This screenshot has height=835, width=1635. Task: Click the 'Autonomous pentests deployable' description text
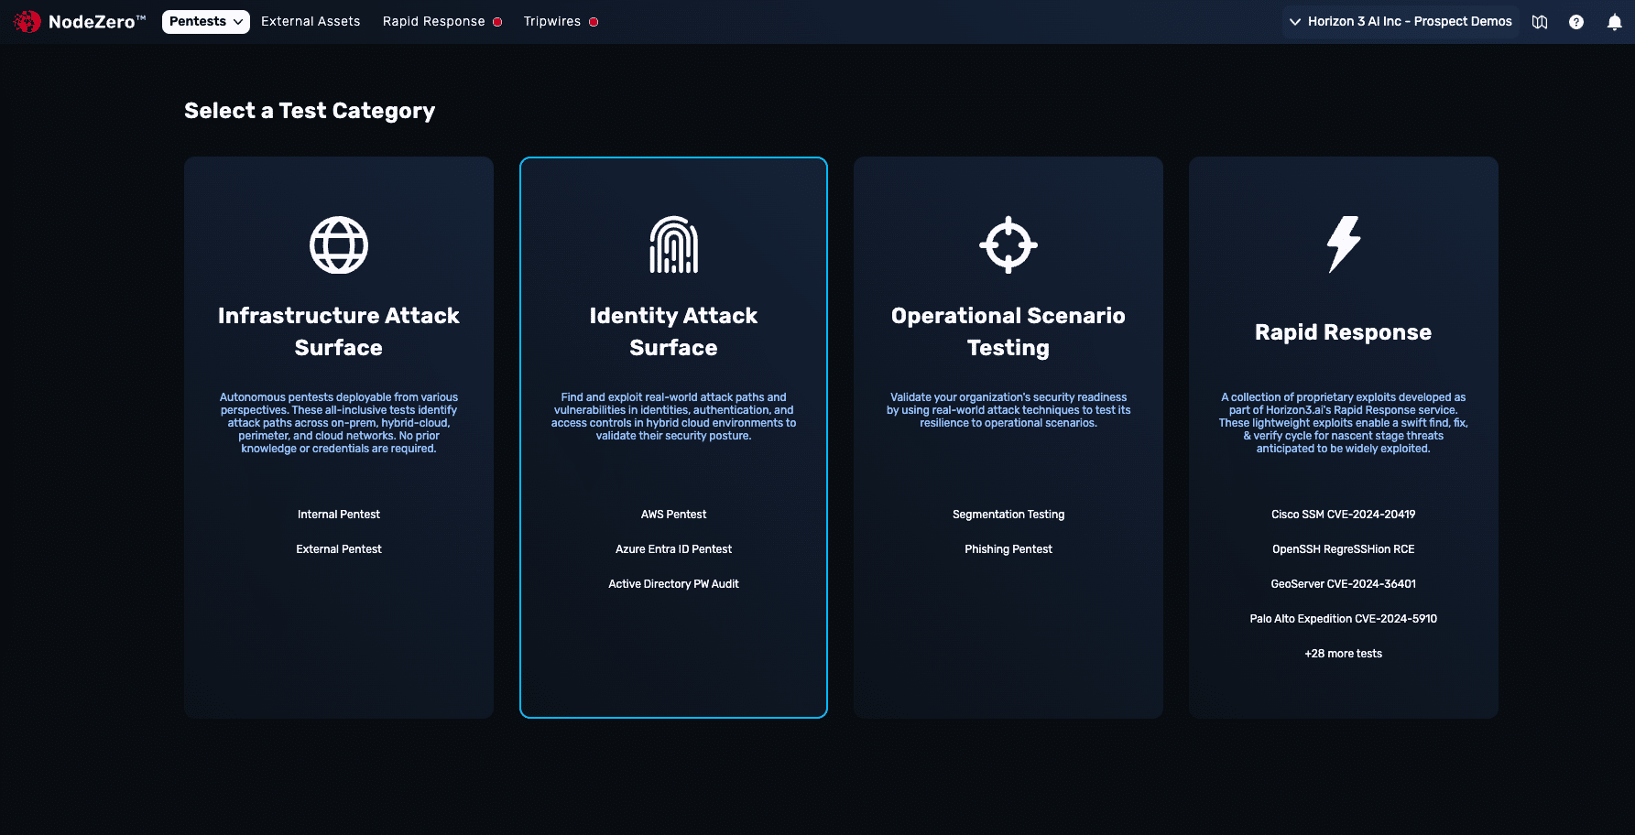[x=339, y=423]
